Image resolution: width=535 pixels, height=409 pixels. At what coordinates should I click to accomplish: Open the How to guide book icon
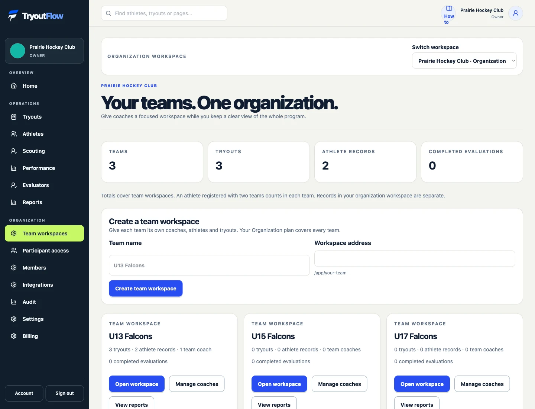point(449,9)
